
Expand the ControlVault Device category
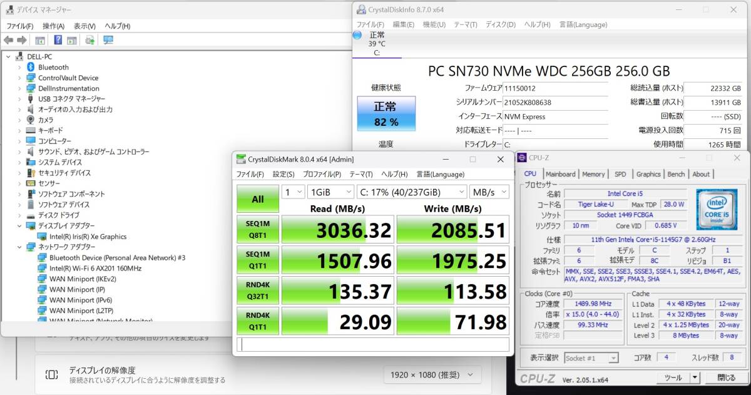19,78
